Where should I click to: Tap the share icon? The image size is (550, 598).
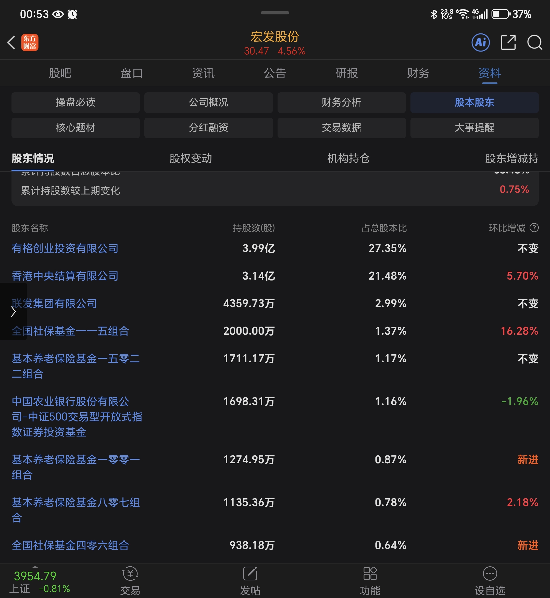[508, 42]
